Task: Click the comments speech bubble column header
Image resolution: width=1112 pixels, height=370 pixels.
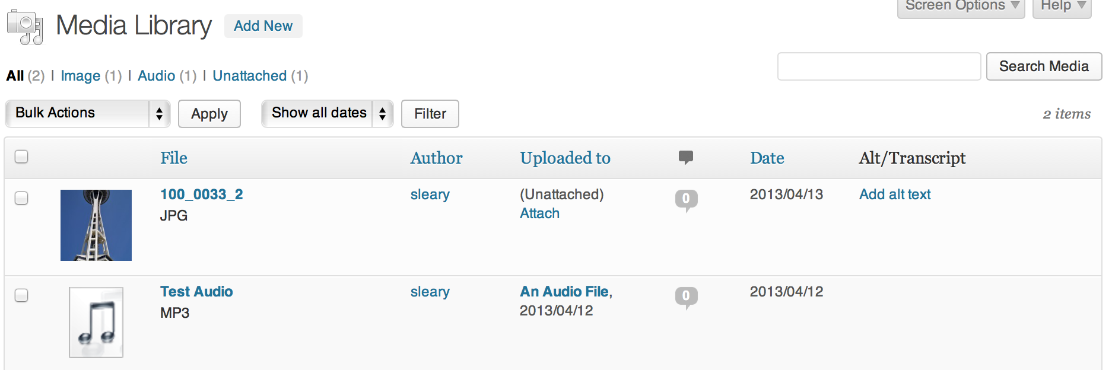Action: (x=685, y=157)
